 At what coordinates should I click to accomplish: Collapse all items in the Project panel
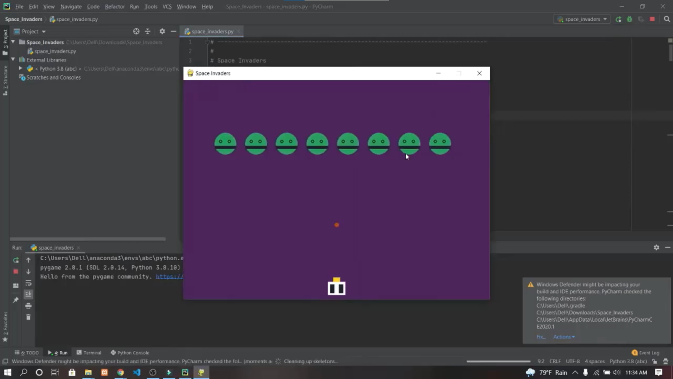coord(148,32)
